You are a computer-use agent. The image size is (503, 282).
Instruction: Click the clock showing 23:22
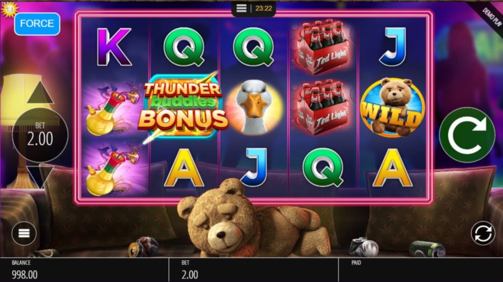264,8
